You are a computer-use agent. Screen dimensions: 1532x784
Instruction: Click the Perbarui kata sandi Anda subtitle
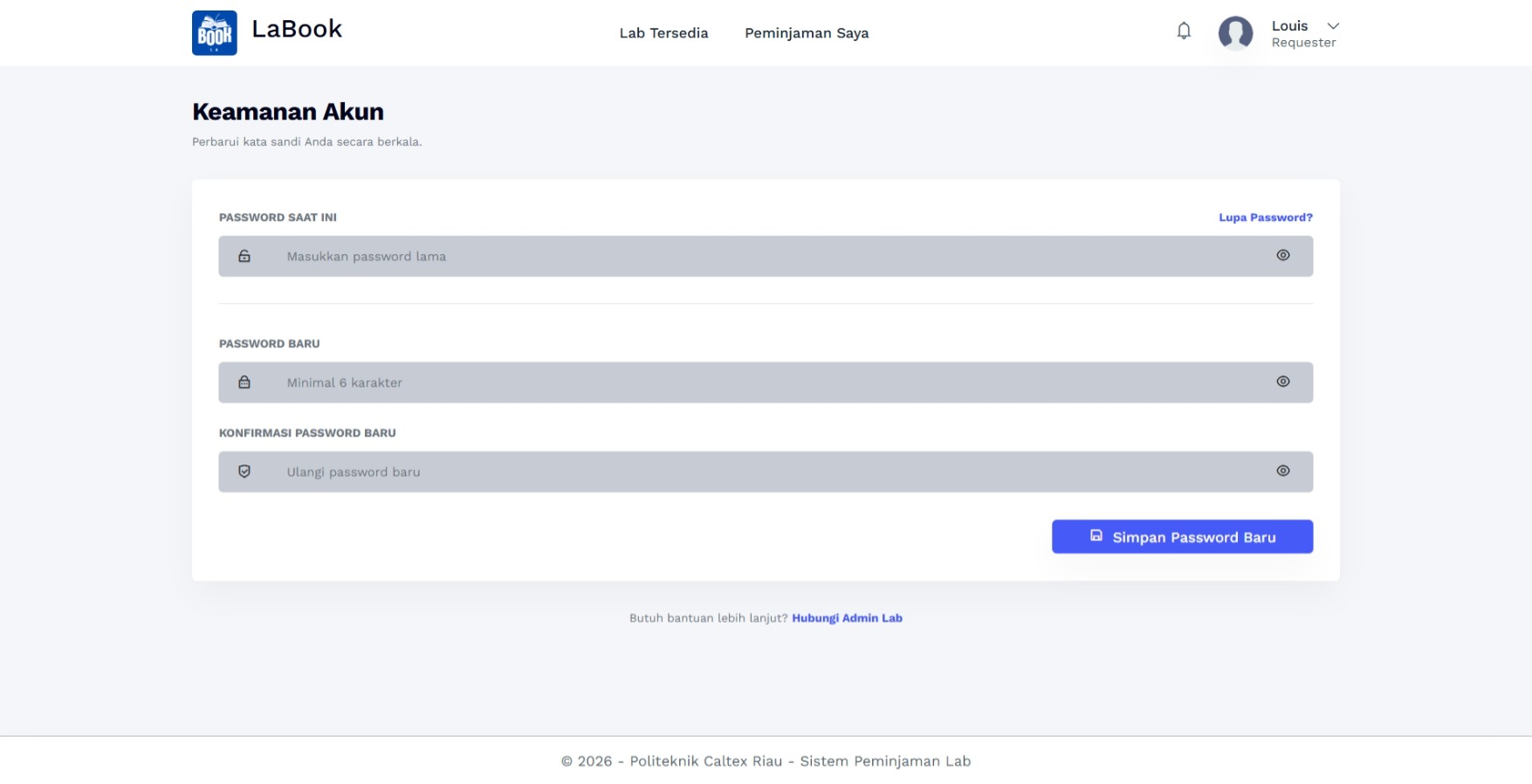[x=306, y=141]
